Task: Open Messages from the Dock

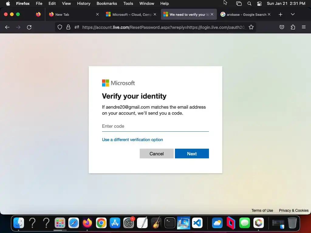Action: tap(244, 223)
